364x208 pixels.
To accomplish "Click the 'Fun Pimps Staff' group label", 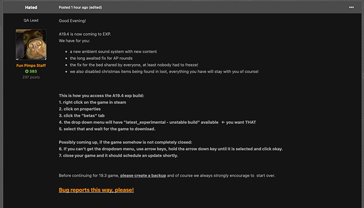I will click(31, 65).
